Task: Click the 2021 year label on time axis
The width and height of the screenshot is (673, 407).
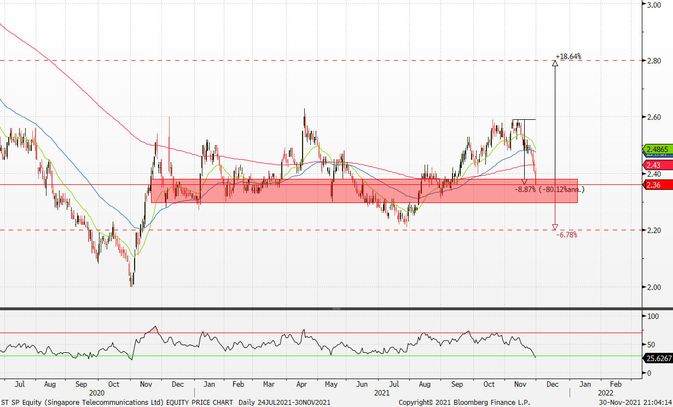Action: click(381, 393)
